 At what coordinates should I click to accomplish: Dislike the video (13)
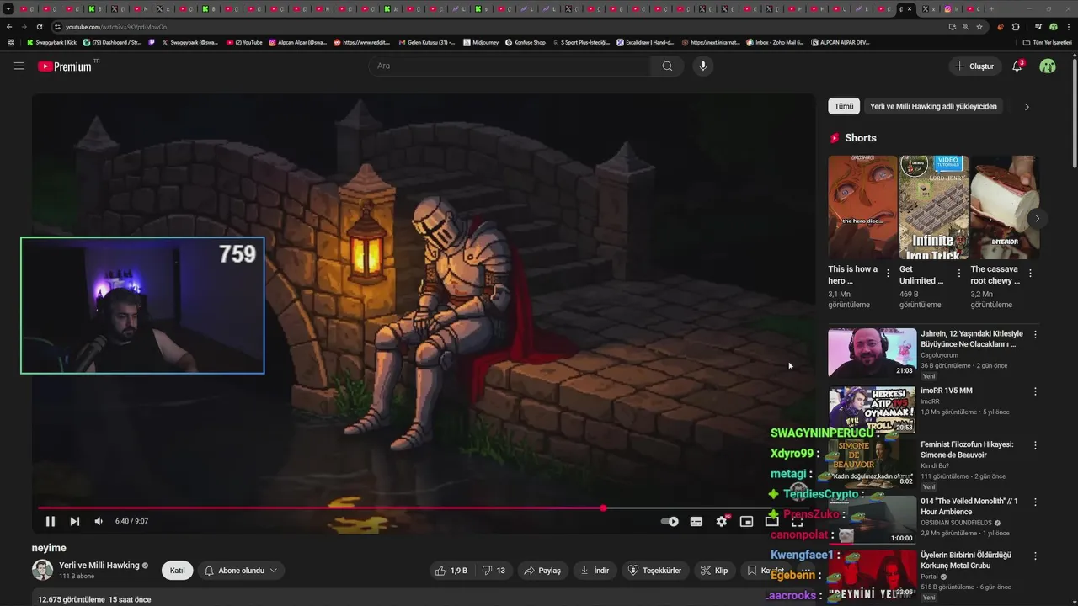point(494,570)
